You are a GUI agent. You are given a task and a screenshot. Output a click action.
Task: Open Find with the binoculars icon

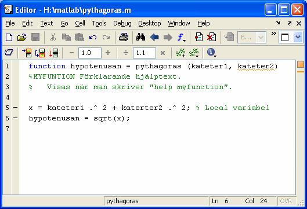point(140,37)
